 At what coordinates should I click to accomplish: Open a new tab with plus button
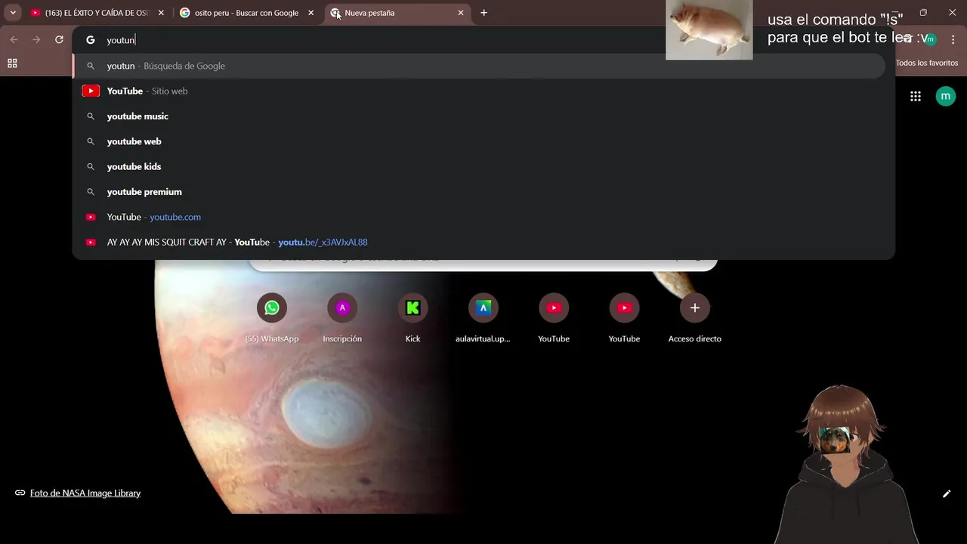point(483,13)
